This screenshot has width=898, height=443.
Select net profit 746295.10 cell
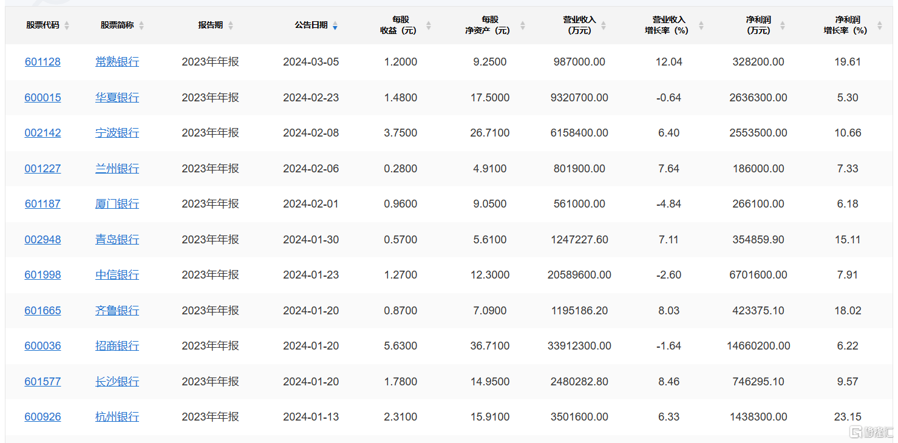pos(758,382)
